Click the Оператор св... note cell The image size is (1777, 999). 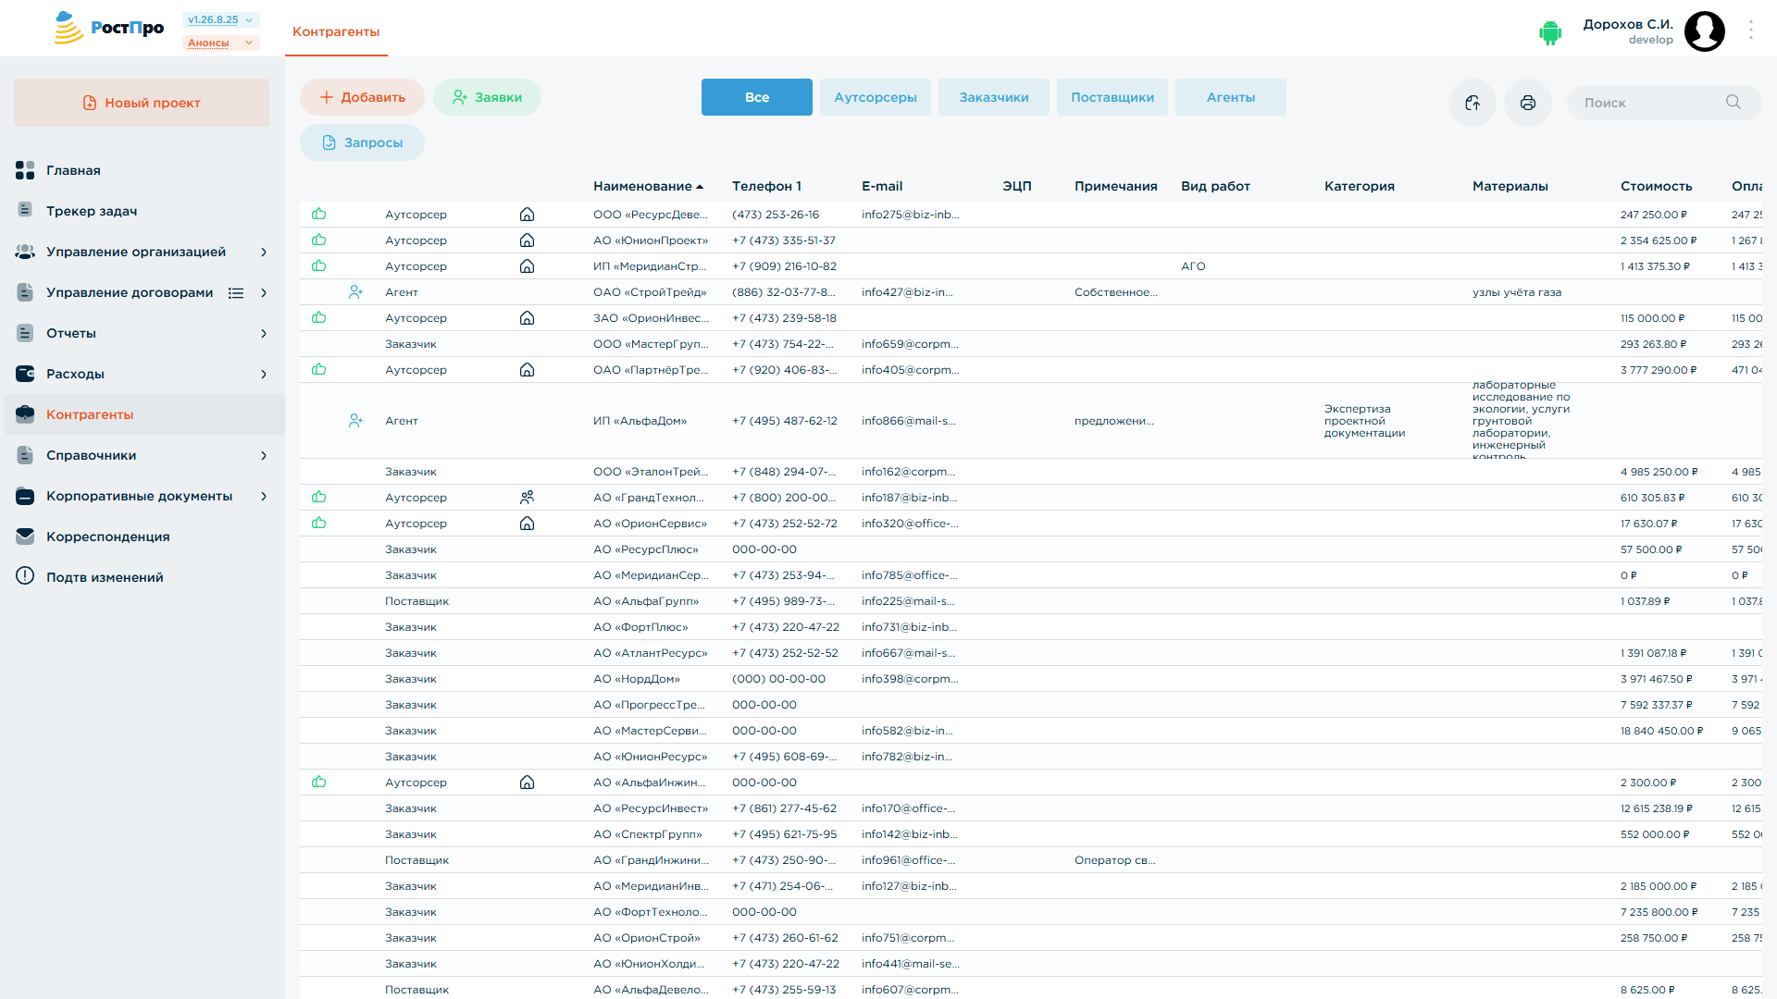(x=1114, y=860)
